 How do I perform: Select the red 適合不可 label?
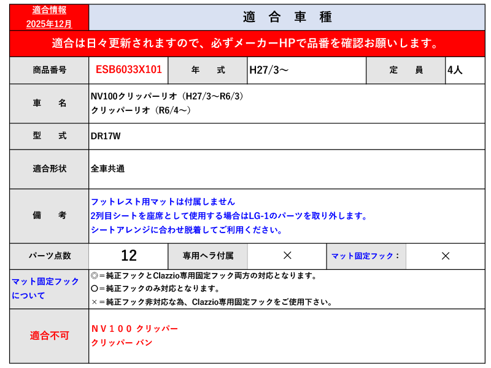click(x=50, y=335)
